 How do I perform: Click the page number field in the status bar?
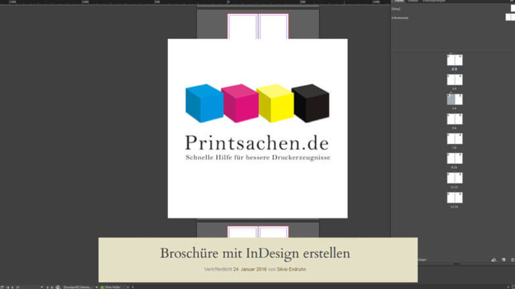click(x=27, y=287)
